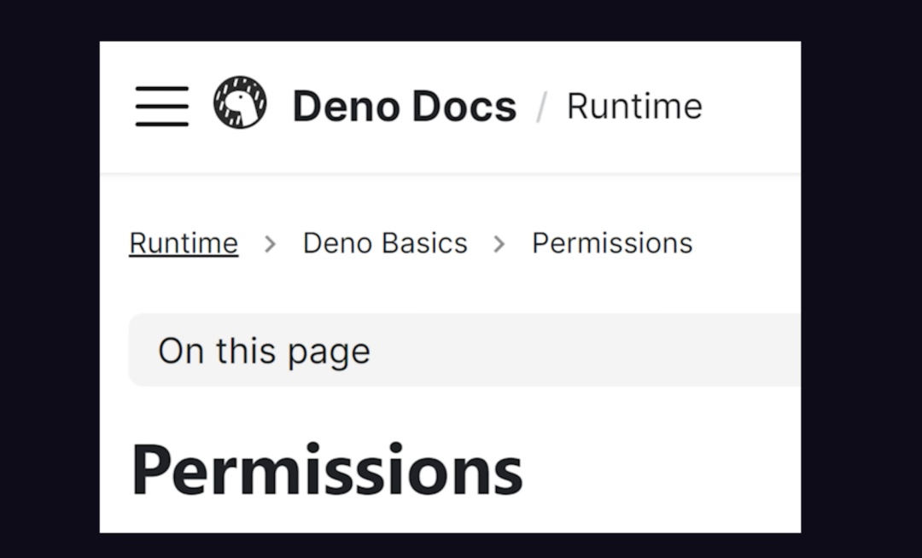Click blank header space right of Runtime
Screen dimensions: 922x558
click(x=753, y=107)
